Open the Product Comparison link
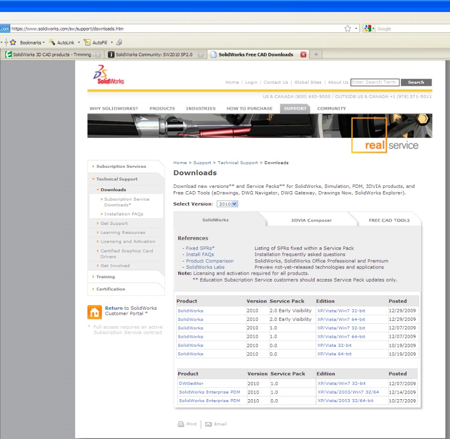Viewport: 450px width, 439px height. pyautogui.click(x=210, y=261)
